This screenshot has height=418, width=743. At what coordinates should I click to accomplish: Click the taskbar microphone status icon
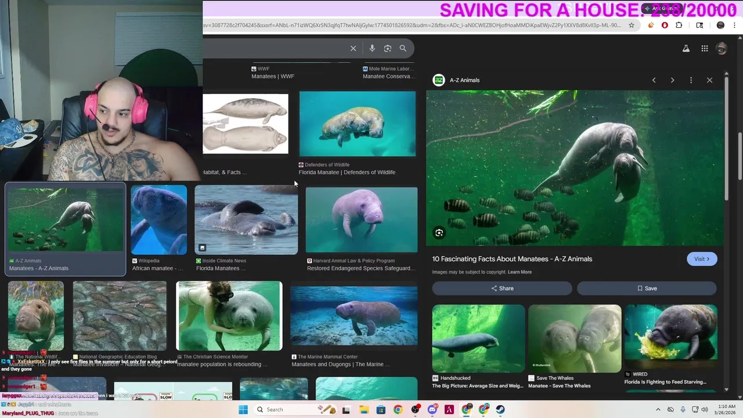click(683, 409)
